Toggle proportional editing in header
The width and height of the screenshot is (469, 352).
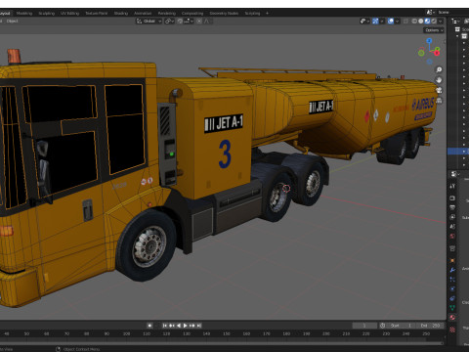coord(199,21)
